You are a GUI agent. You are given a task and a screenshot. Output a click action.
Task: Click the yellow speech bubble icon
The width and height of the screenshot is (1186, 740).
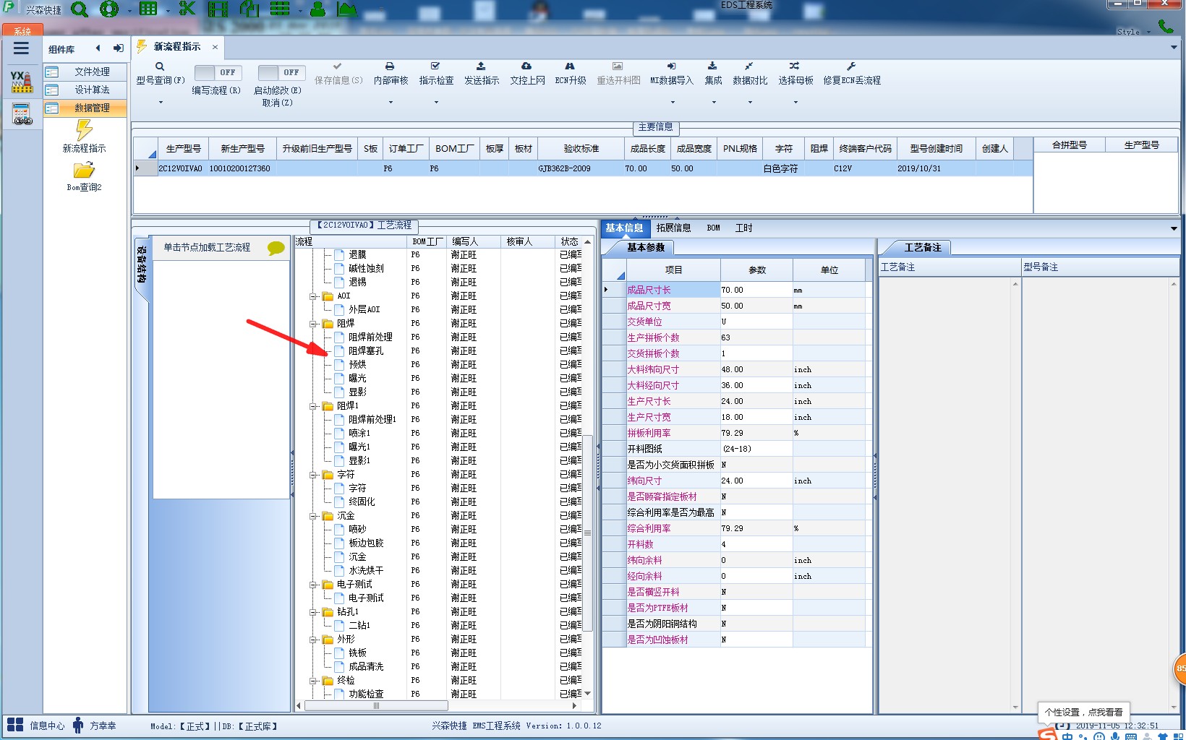276,248
